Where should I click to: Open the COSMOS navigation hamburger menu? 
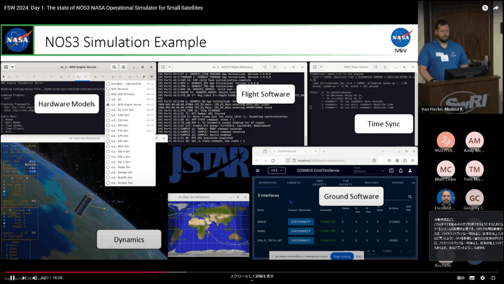pyautogui.click(x=258, y=171)
